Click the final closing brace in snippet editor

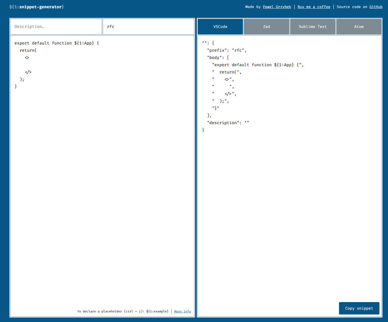[x=16, y=87]
